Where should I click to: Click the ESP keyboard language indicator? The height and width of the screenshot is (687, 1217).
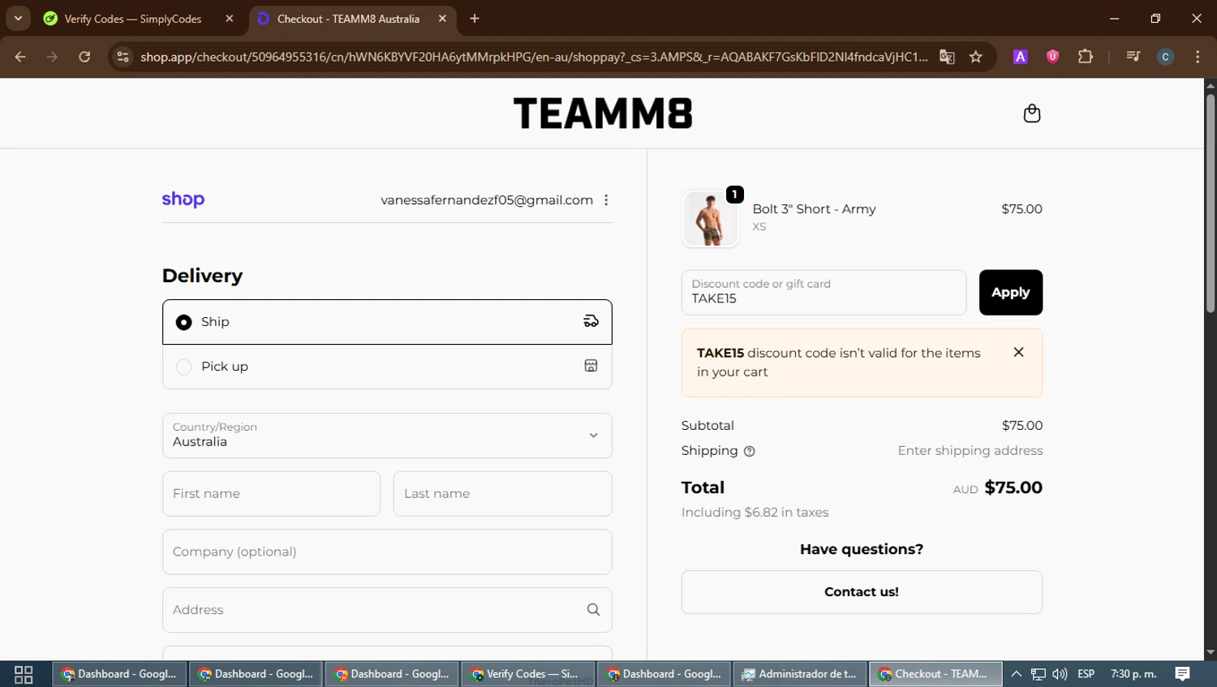pos(1086,674)
